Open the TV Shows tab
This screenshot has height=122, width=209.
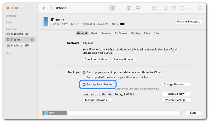click(121, 33)
